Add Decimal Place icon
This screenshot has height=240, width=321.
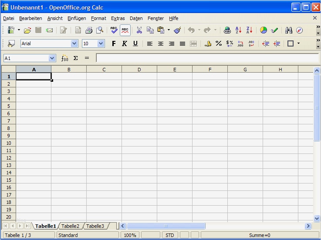pos(240,43)
